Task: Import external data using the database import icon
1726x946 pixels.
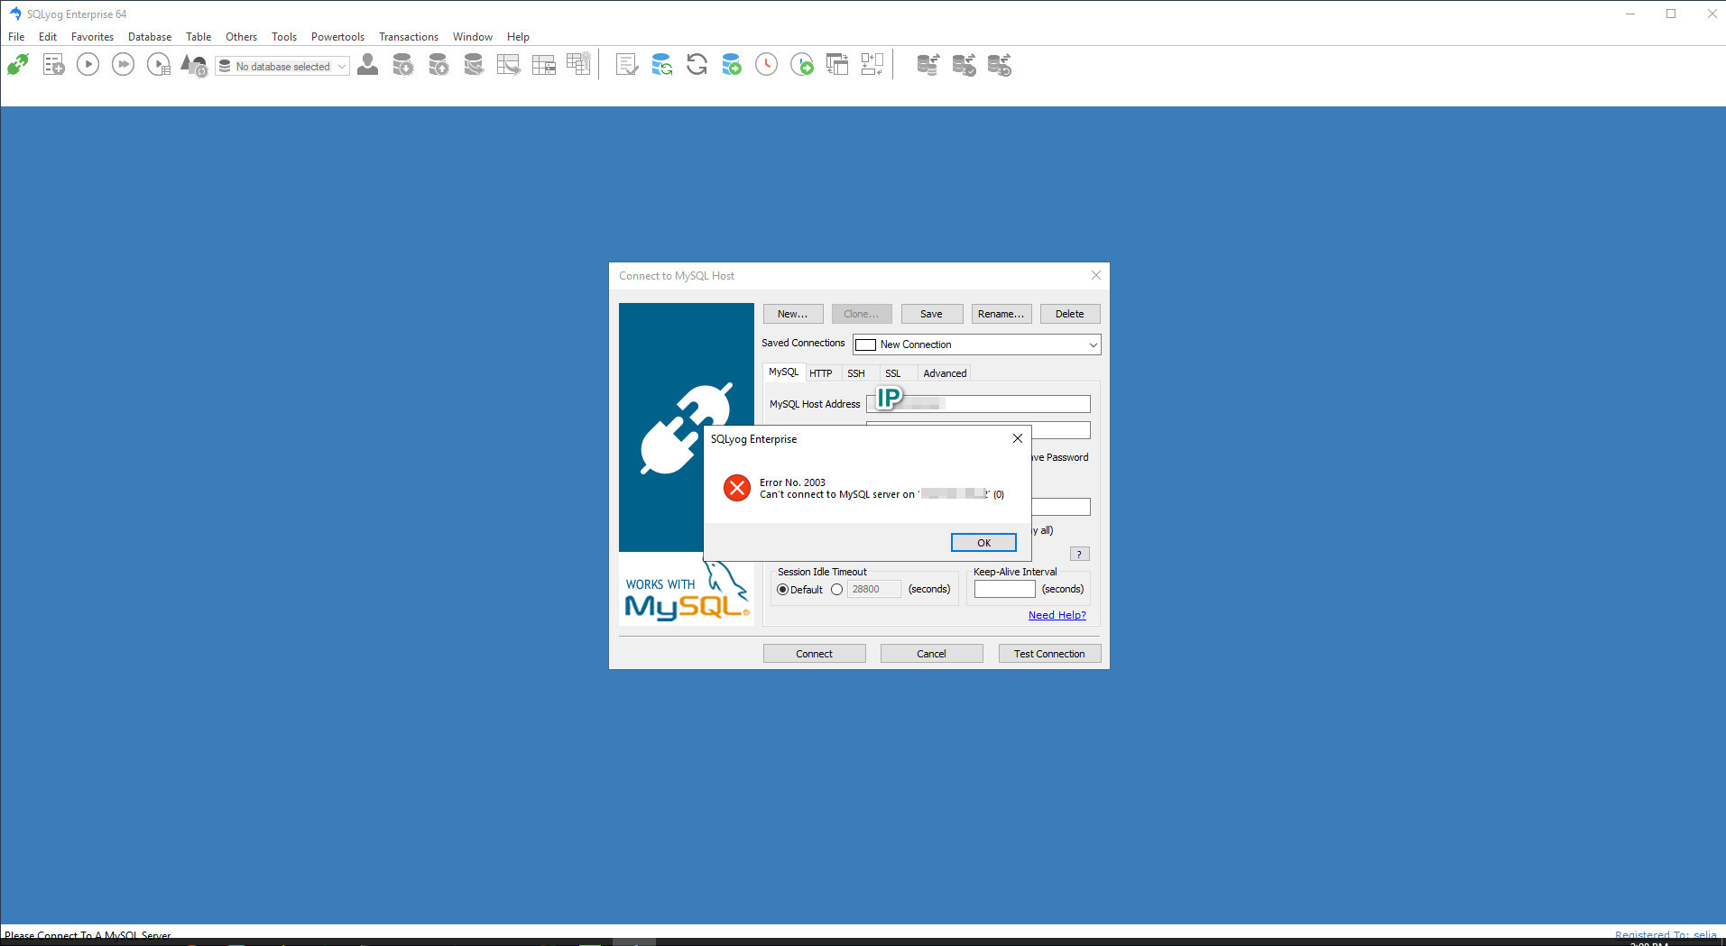Action: 403,64
